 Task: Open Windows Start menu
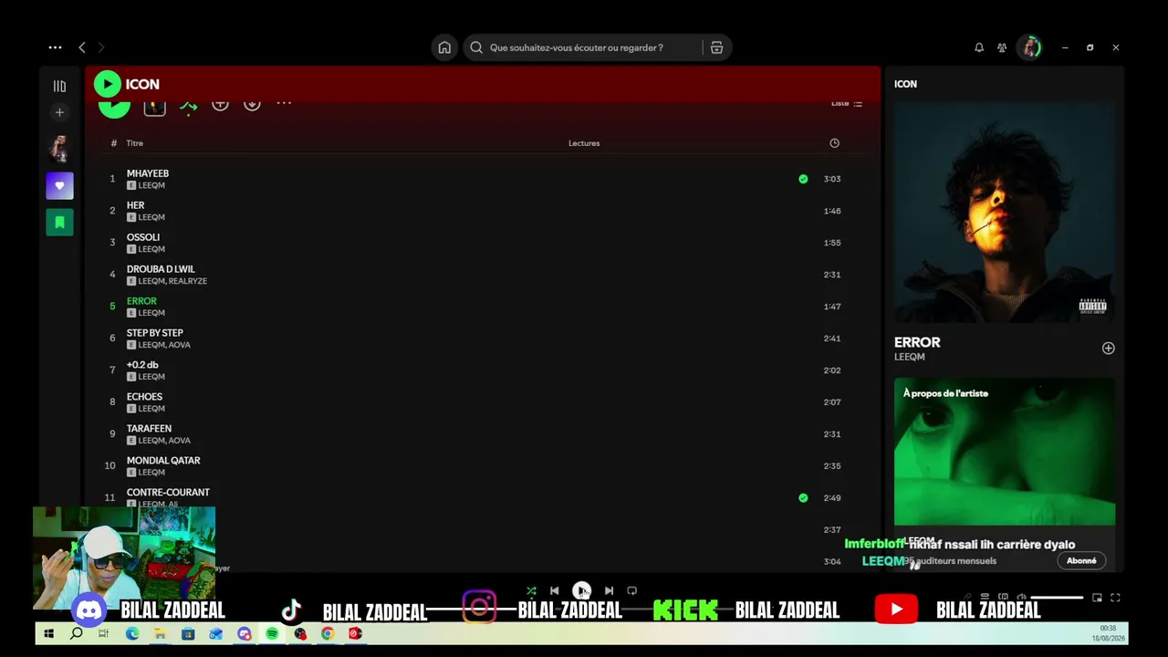(x=48, y=633)
